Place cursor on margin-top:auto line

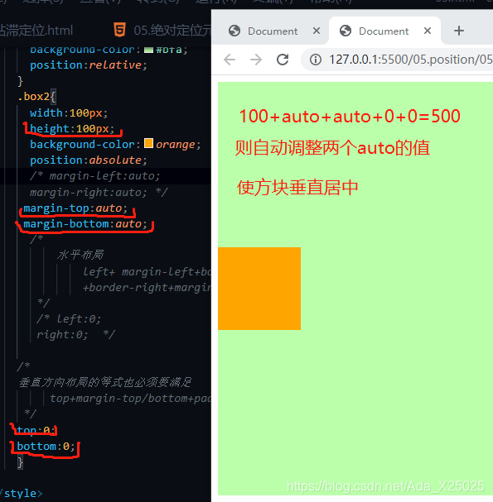point(75,208)
